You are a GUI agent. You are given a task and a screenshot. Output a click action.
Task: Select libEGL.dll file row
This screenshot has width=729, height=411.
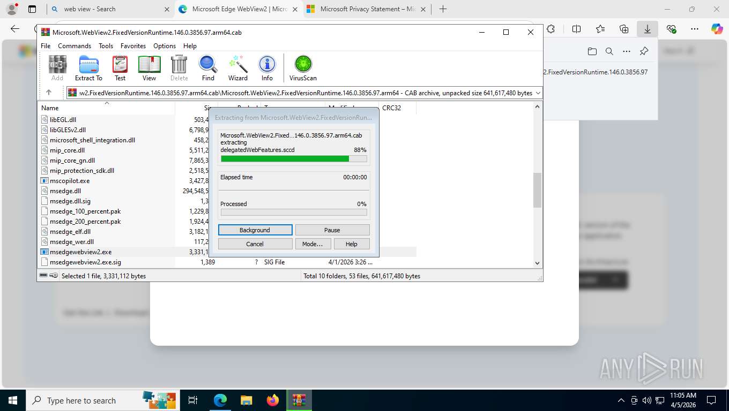(x=63, y=120)
